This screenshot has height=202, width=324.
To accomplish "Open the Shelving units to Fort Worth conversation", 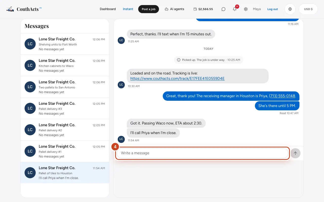I will point(65,44).
